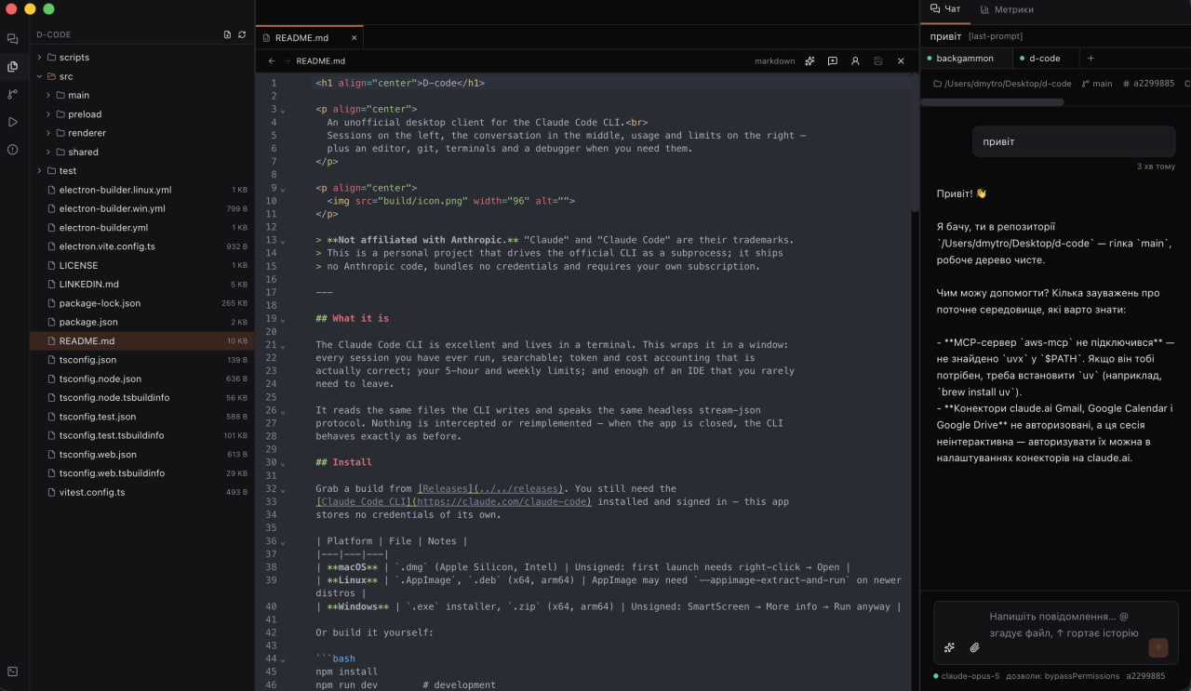
Task: Select the d-code session tab
Action: (1044, 58)
